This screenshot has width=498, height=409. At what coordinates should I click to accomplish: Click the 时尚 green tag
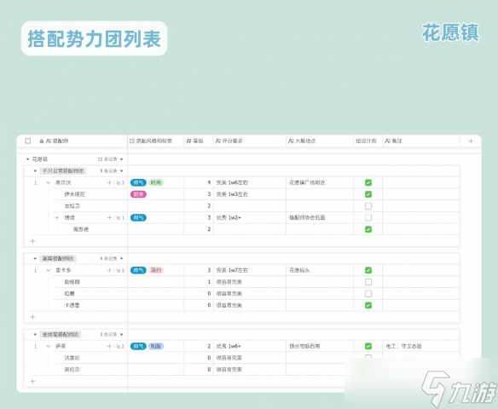tap(155, 182)
